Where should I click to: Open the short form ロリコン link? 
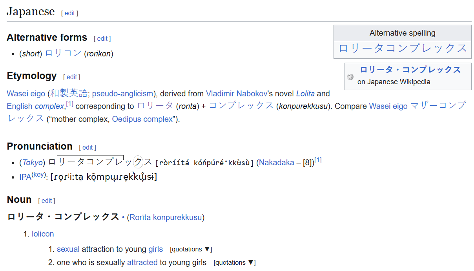click(x=63, y=53)
